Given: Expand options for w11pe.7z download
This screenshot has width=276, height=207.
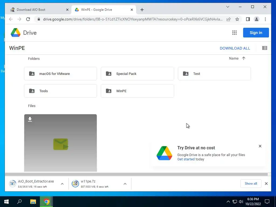Looking at the screenshot, I should [125, 184].
